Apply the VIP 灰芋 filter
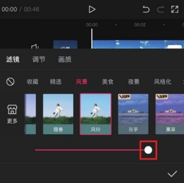 coord(133,114)
